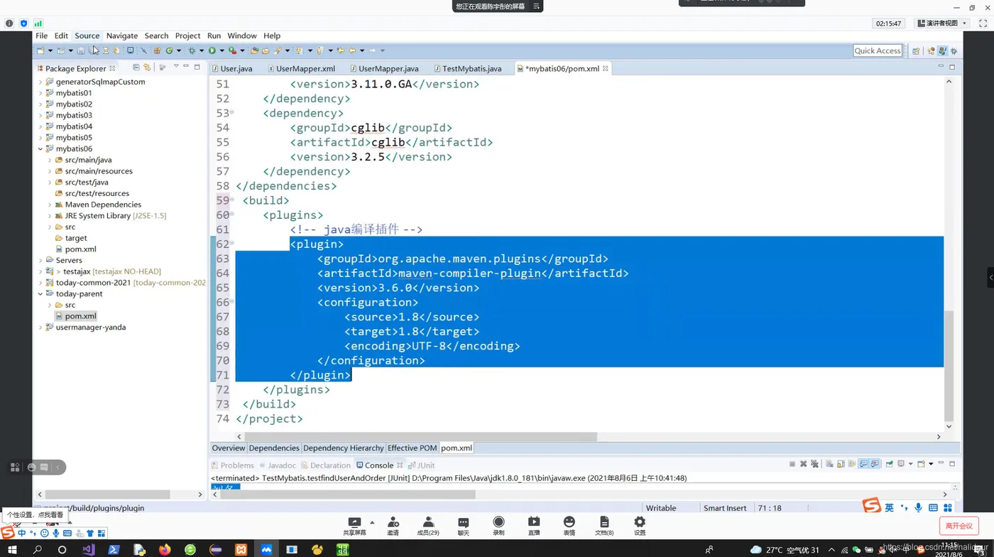Click the meeting Live stream icon
The image size is (994, 557).
click(534, 526)
